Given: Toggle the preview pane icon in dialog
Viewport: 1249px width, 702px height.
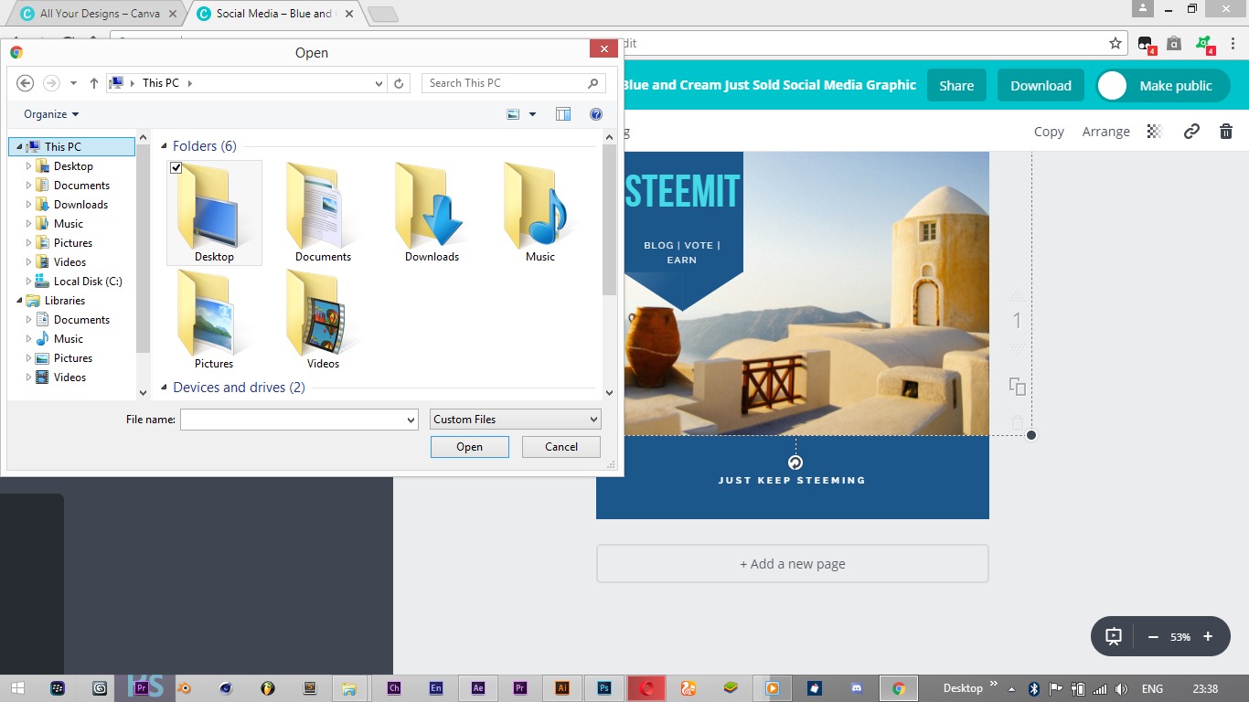Looking at the screenshot, I should coord(563,114).
